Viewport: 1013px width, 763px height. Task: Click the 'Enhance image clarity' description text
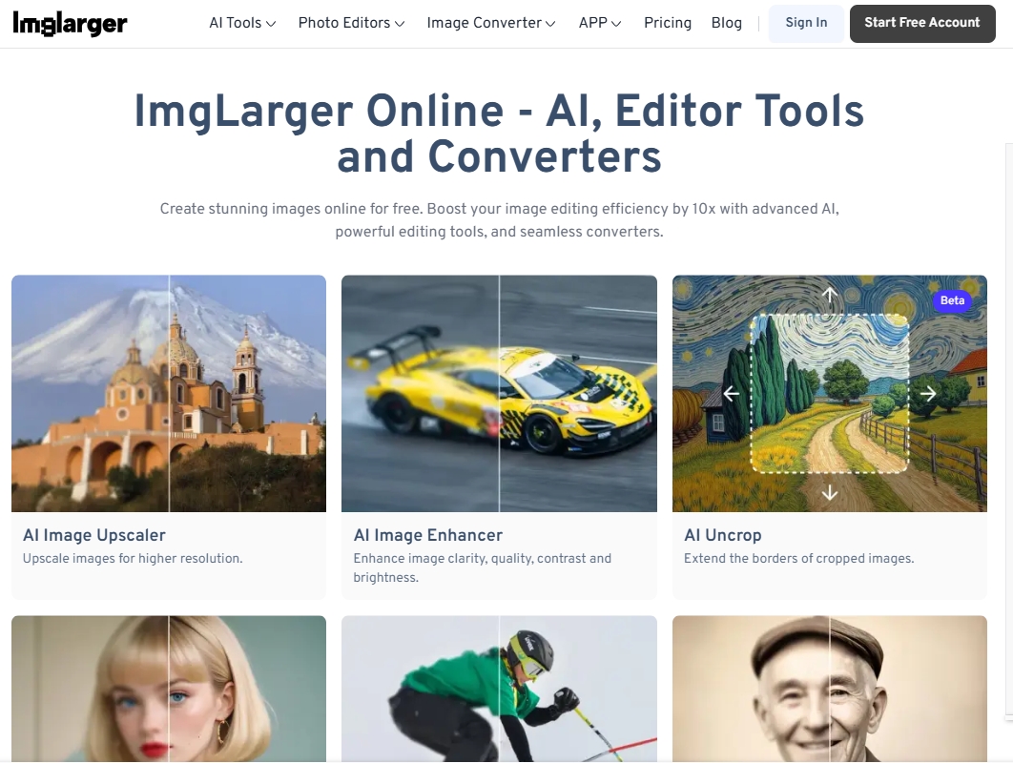[x=482, y=567]
